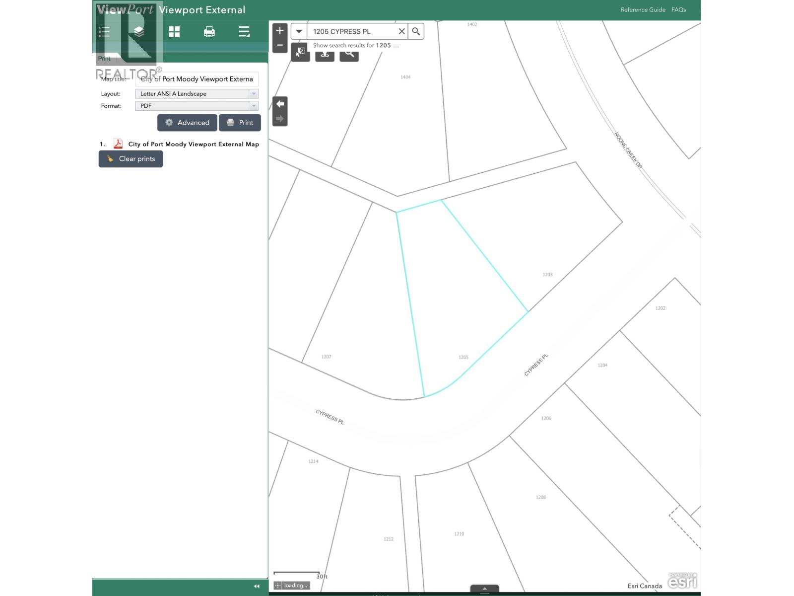Click parcel label 1208 on map

(541, 497)
